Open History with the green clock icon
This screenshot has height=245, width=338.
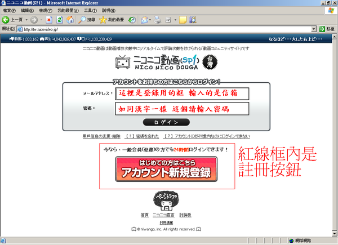tap(132, 20)
